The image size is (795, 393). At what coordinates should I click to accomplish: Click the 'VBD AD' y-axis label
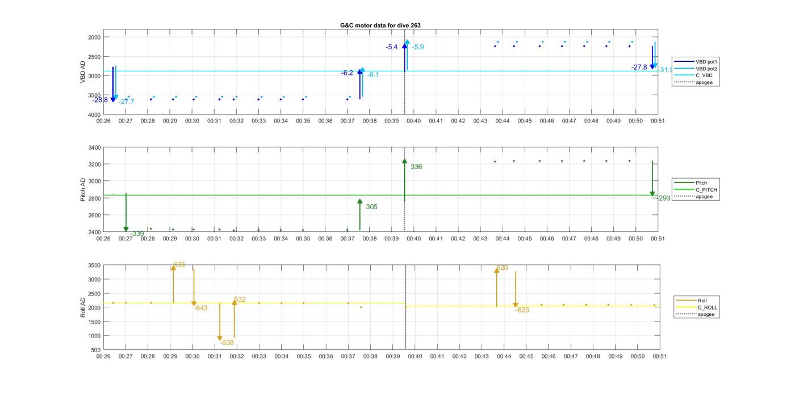[83, 72]
